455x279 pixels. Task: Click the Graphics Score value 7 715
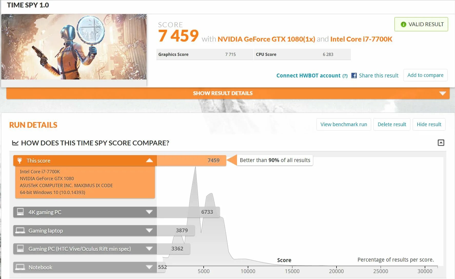click(x=230, y=54)
